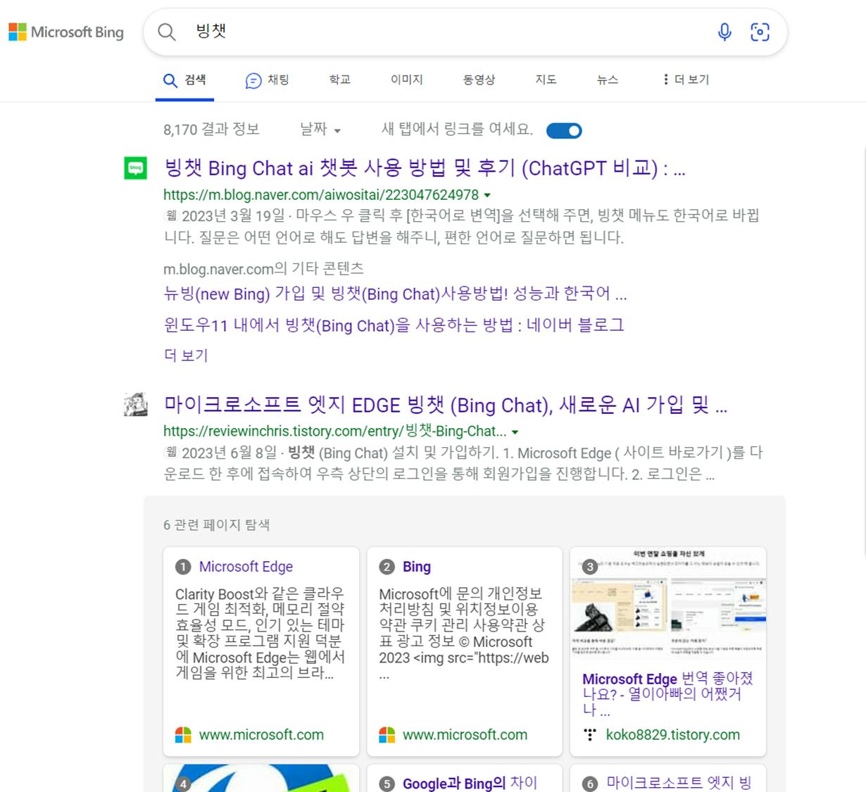Expand 더 보기 under m.blog.naver.com content
The width and height of the screenshot is (866, 792).
point(186,356)
